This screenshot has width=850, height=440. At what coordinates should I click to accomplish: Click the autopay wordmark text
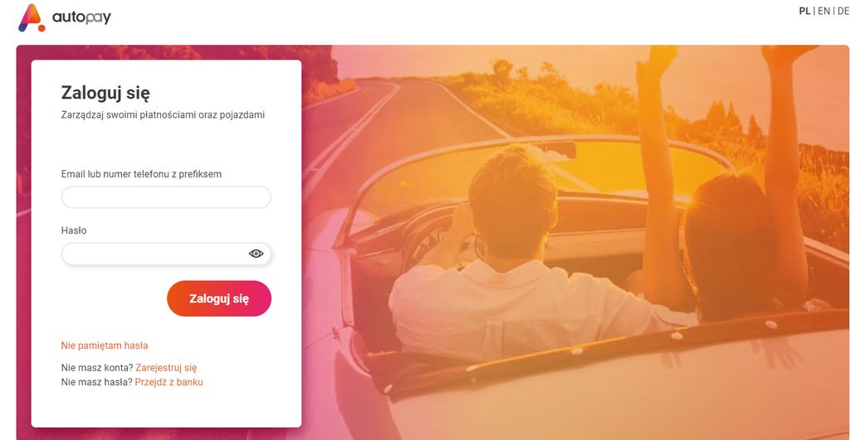81,18
